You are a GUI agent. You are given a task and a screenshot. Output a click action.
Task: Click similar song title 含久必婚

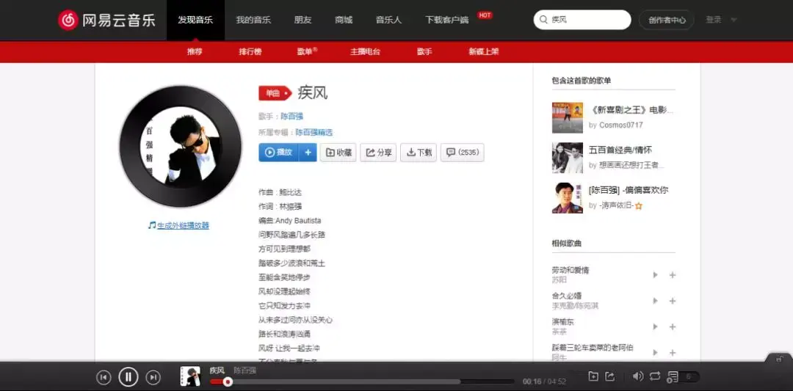pos(566,296)
